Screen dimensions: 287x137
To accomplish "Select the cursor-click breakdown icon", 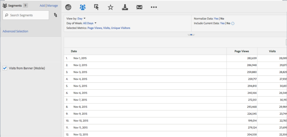I will [97, 7].
